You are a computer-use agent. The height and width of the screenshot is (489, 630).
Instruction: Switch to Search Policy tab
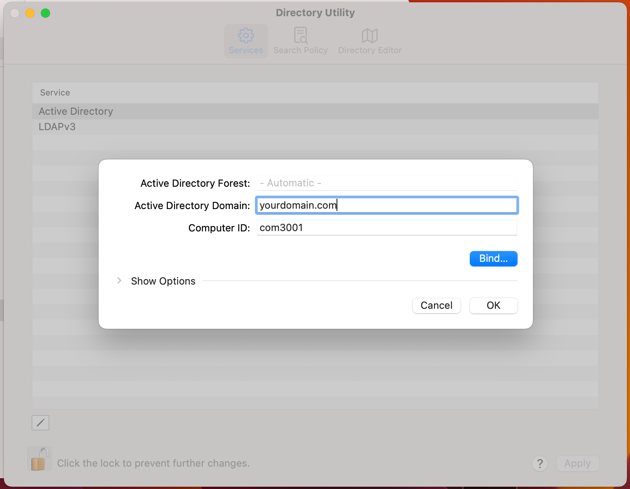pyautogui.click(x=300, y=41)
